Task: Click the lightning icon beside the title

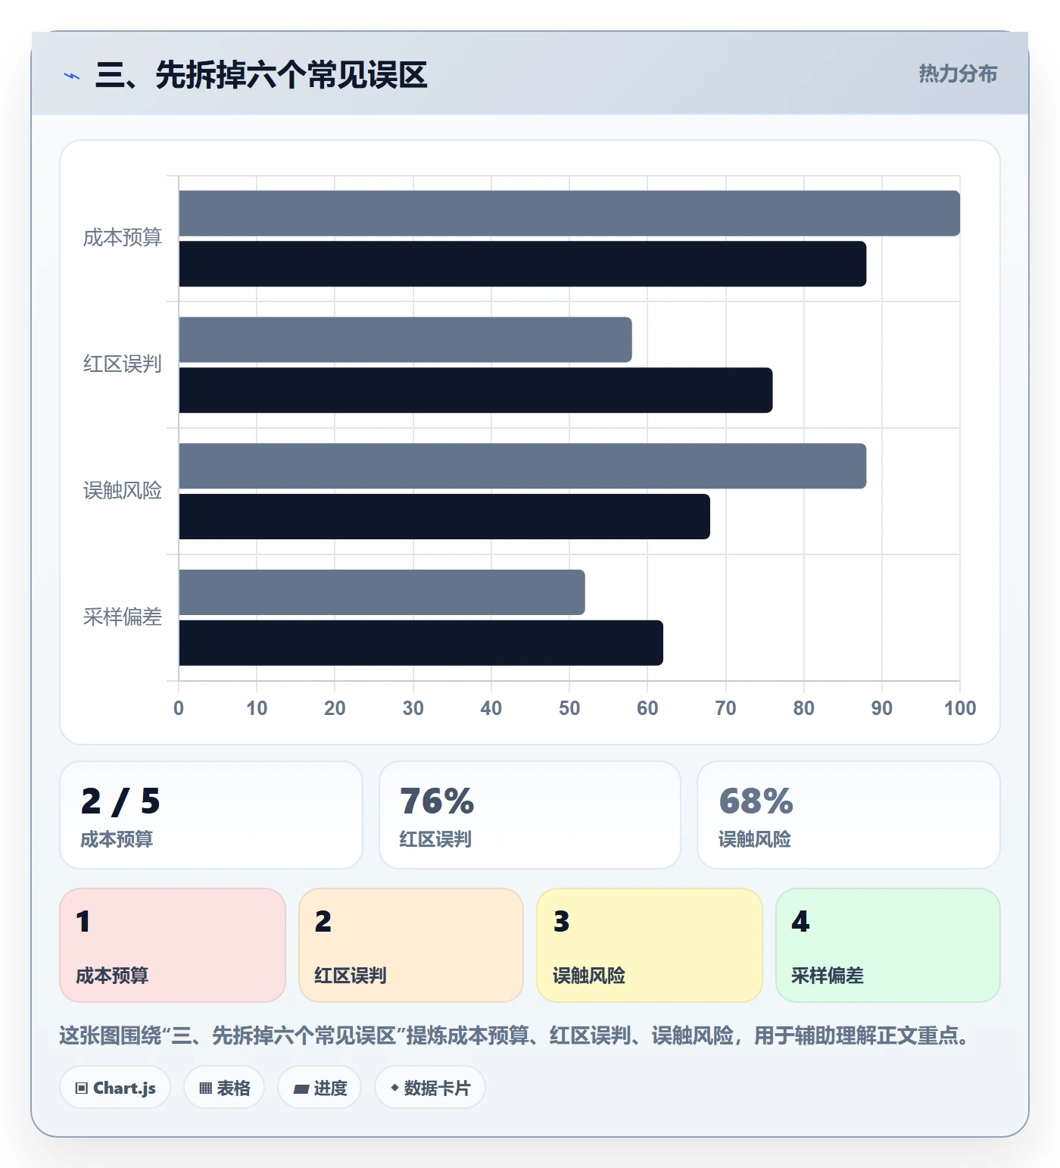Action: (x=72, y=76)
